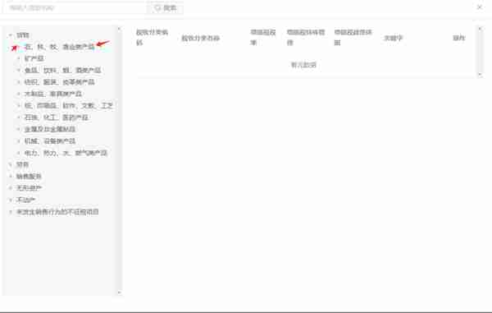This screenshot has height=313, width=492.
Task: Select the 不动产 tree item
Action: 25,200
